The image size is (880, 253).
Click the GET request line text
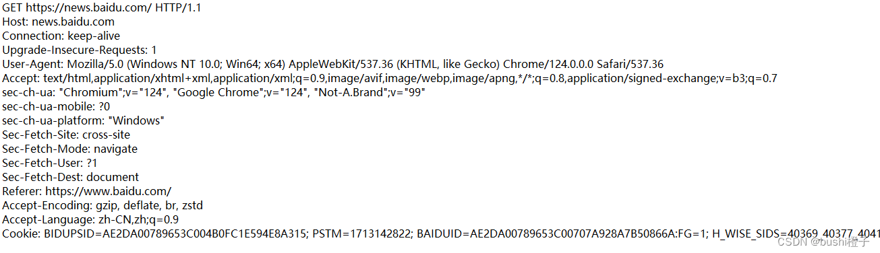tap(101, 7)
